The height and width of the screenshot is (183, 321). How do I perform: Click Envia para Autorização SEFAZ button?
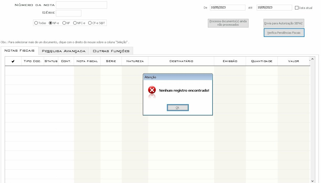pos(284,23)
